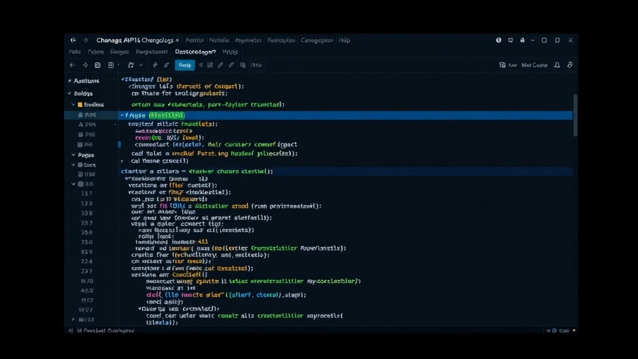Click the rightmost icon in the status bar
Image resolution: width=638 pixels, height=359 pixels.
click(x=574, y=330)
